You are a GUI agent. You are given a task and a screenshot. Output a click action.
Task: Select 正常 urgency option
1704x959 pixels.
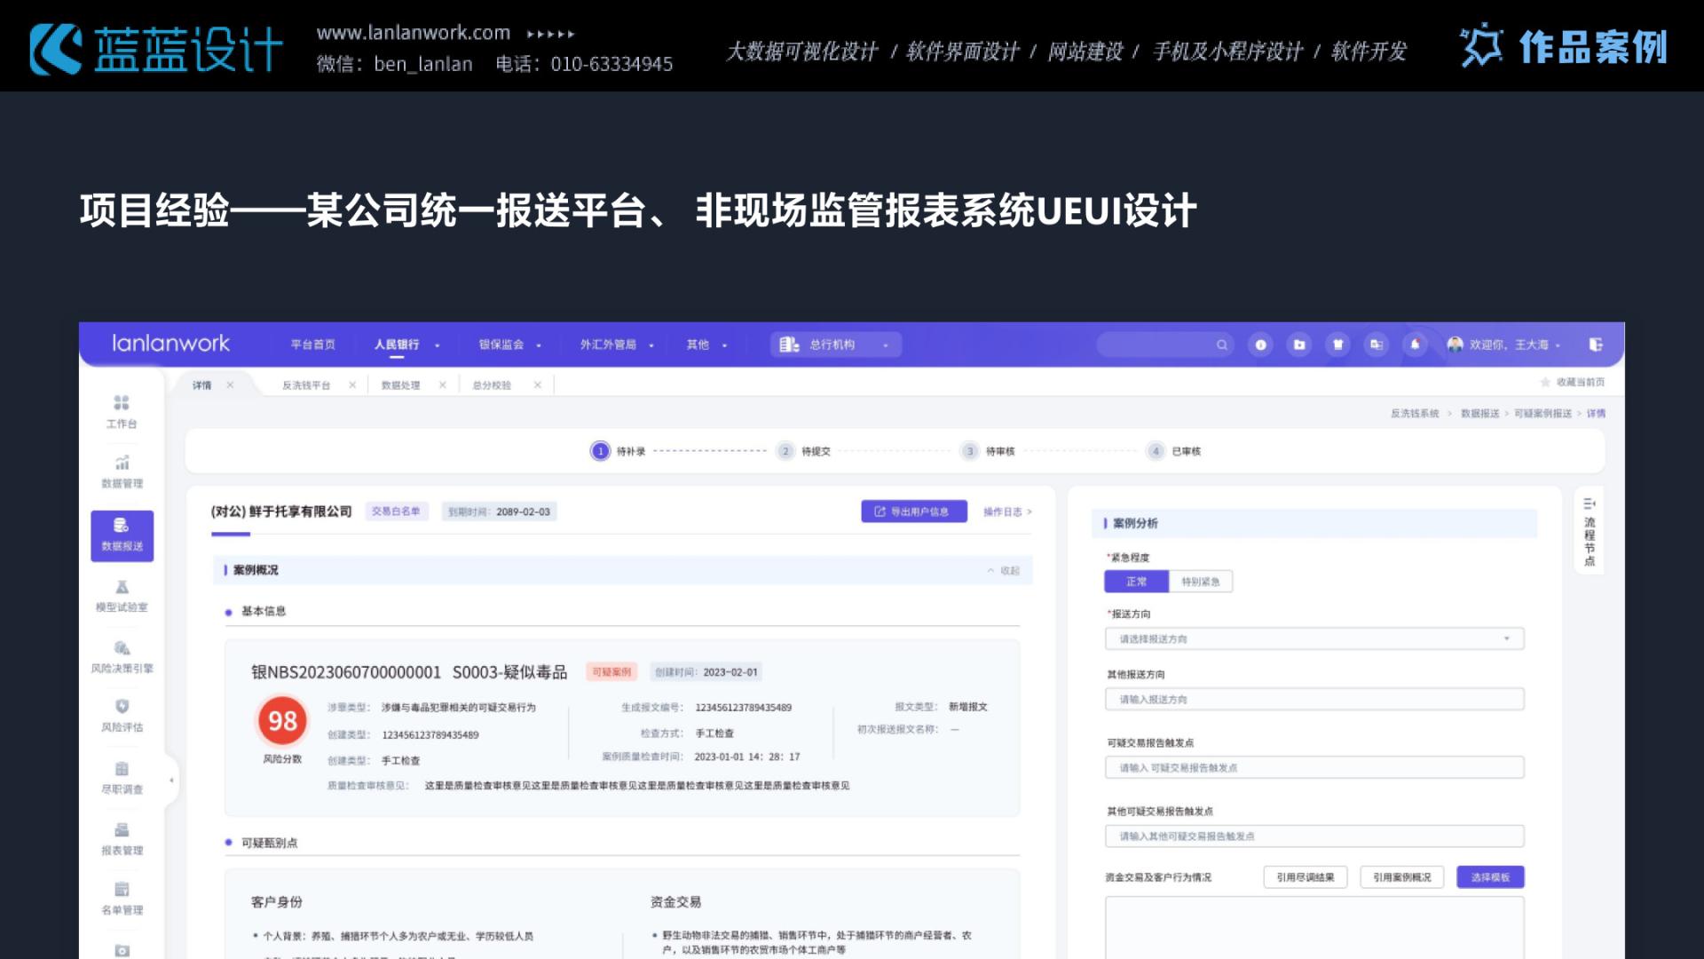1136,582
